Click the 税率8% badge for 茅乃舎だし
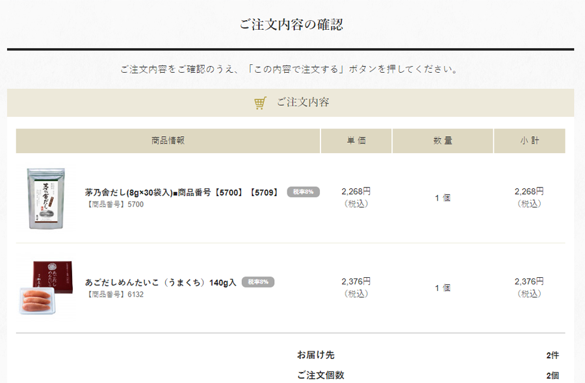Image resolution: width=585 pixels, height=383 pixels. [304, 192]
